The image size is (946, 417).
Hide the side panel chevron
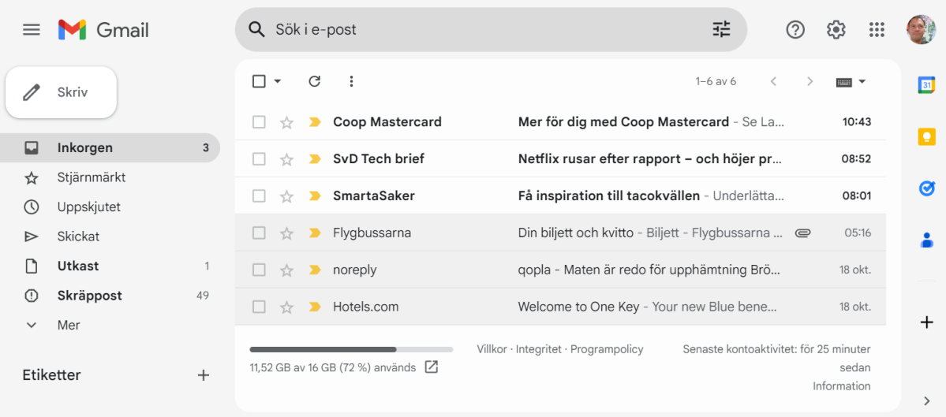click(927, 400)
